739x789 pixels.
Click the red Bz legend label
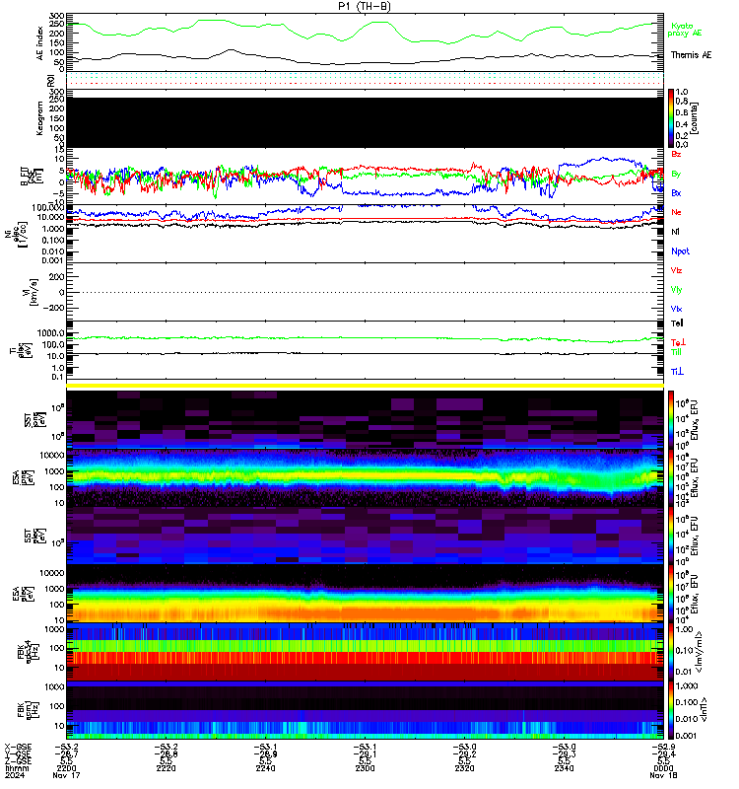pyautogui.click(x=676, y=154)
